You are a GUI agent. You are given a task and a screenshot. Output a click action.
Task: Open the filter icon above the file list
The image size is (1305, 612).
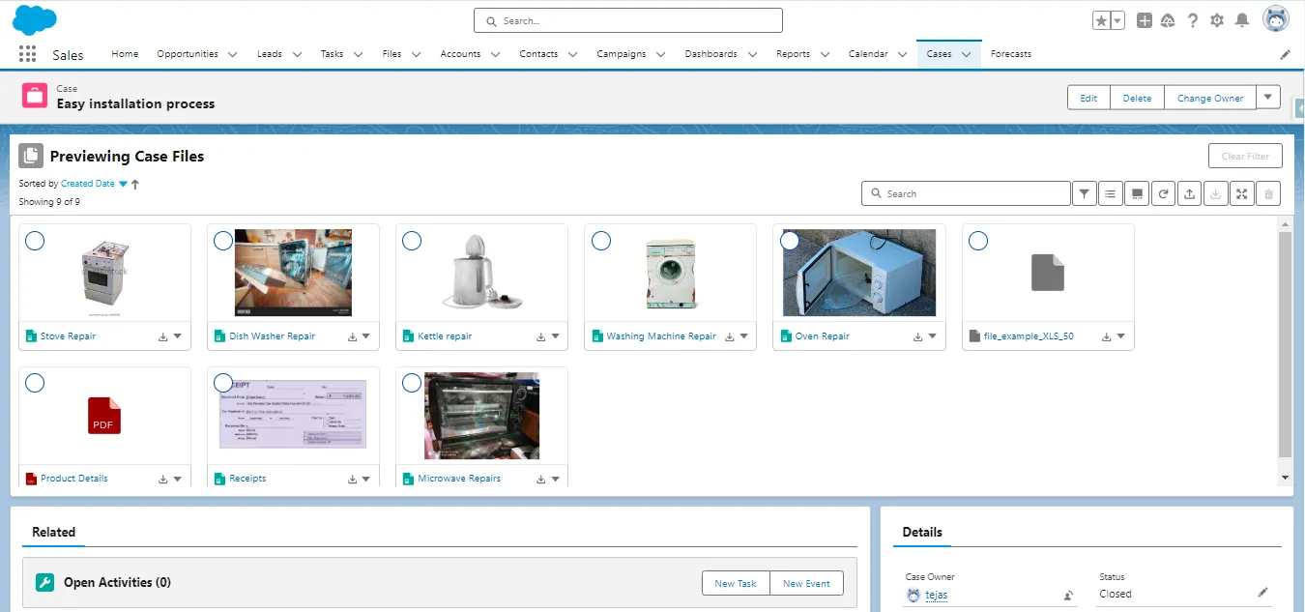tap(1084, 193)
